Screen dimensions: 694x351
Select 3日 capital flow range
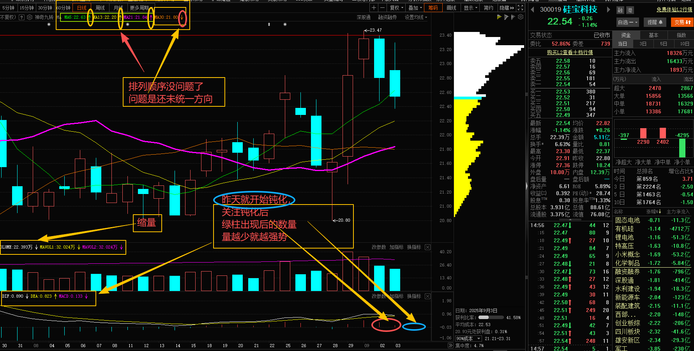pyautogui.click(x=643, y=44)
